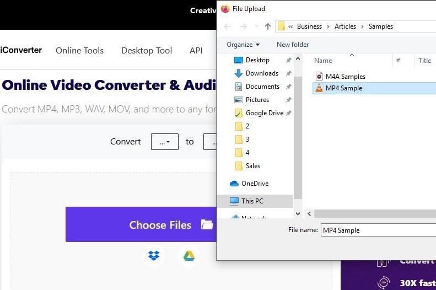The height and width of the screenshot is (290, 436).
Task: Click pin icon next to Pictures
Action: pos(289,100)
